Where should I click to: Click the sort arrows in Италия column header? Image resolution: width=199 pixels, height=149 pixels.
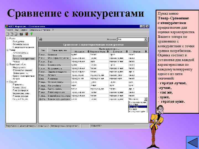coord(146,52)
